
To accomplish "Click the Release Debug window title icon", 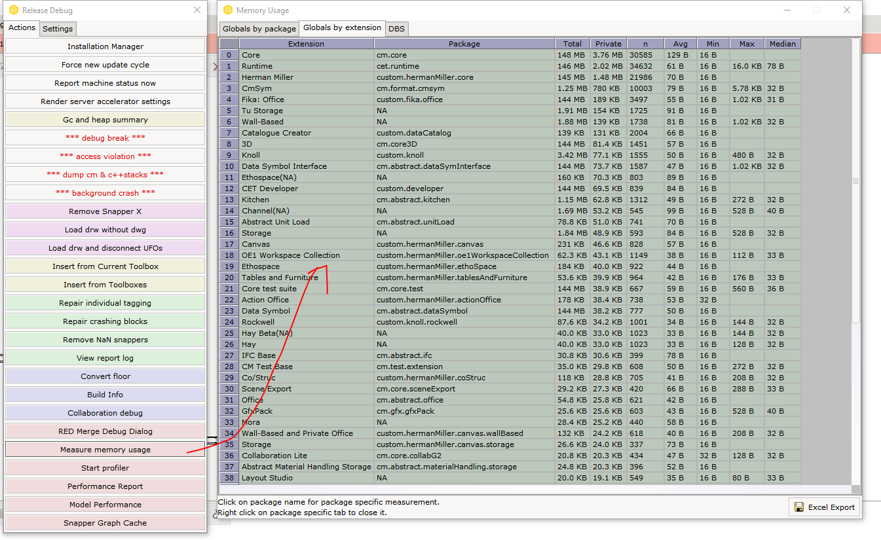I will [14, 10].
